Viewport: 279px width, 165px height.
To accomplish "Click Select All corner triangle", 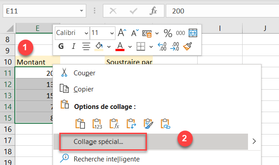I will click(x=9, y=28).
